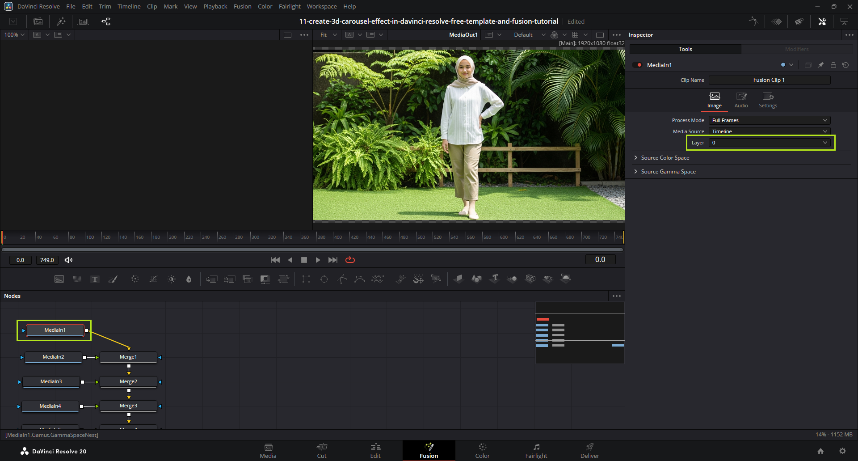Toggle loop playback button
This screenshot has width=858, height=461.
pos(350,260)
